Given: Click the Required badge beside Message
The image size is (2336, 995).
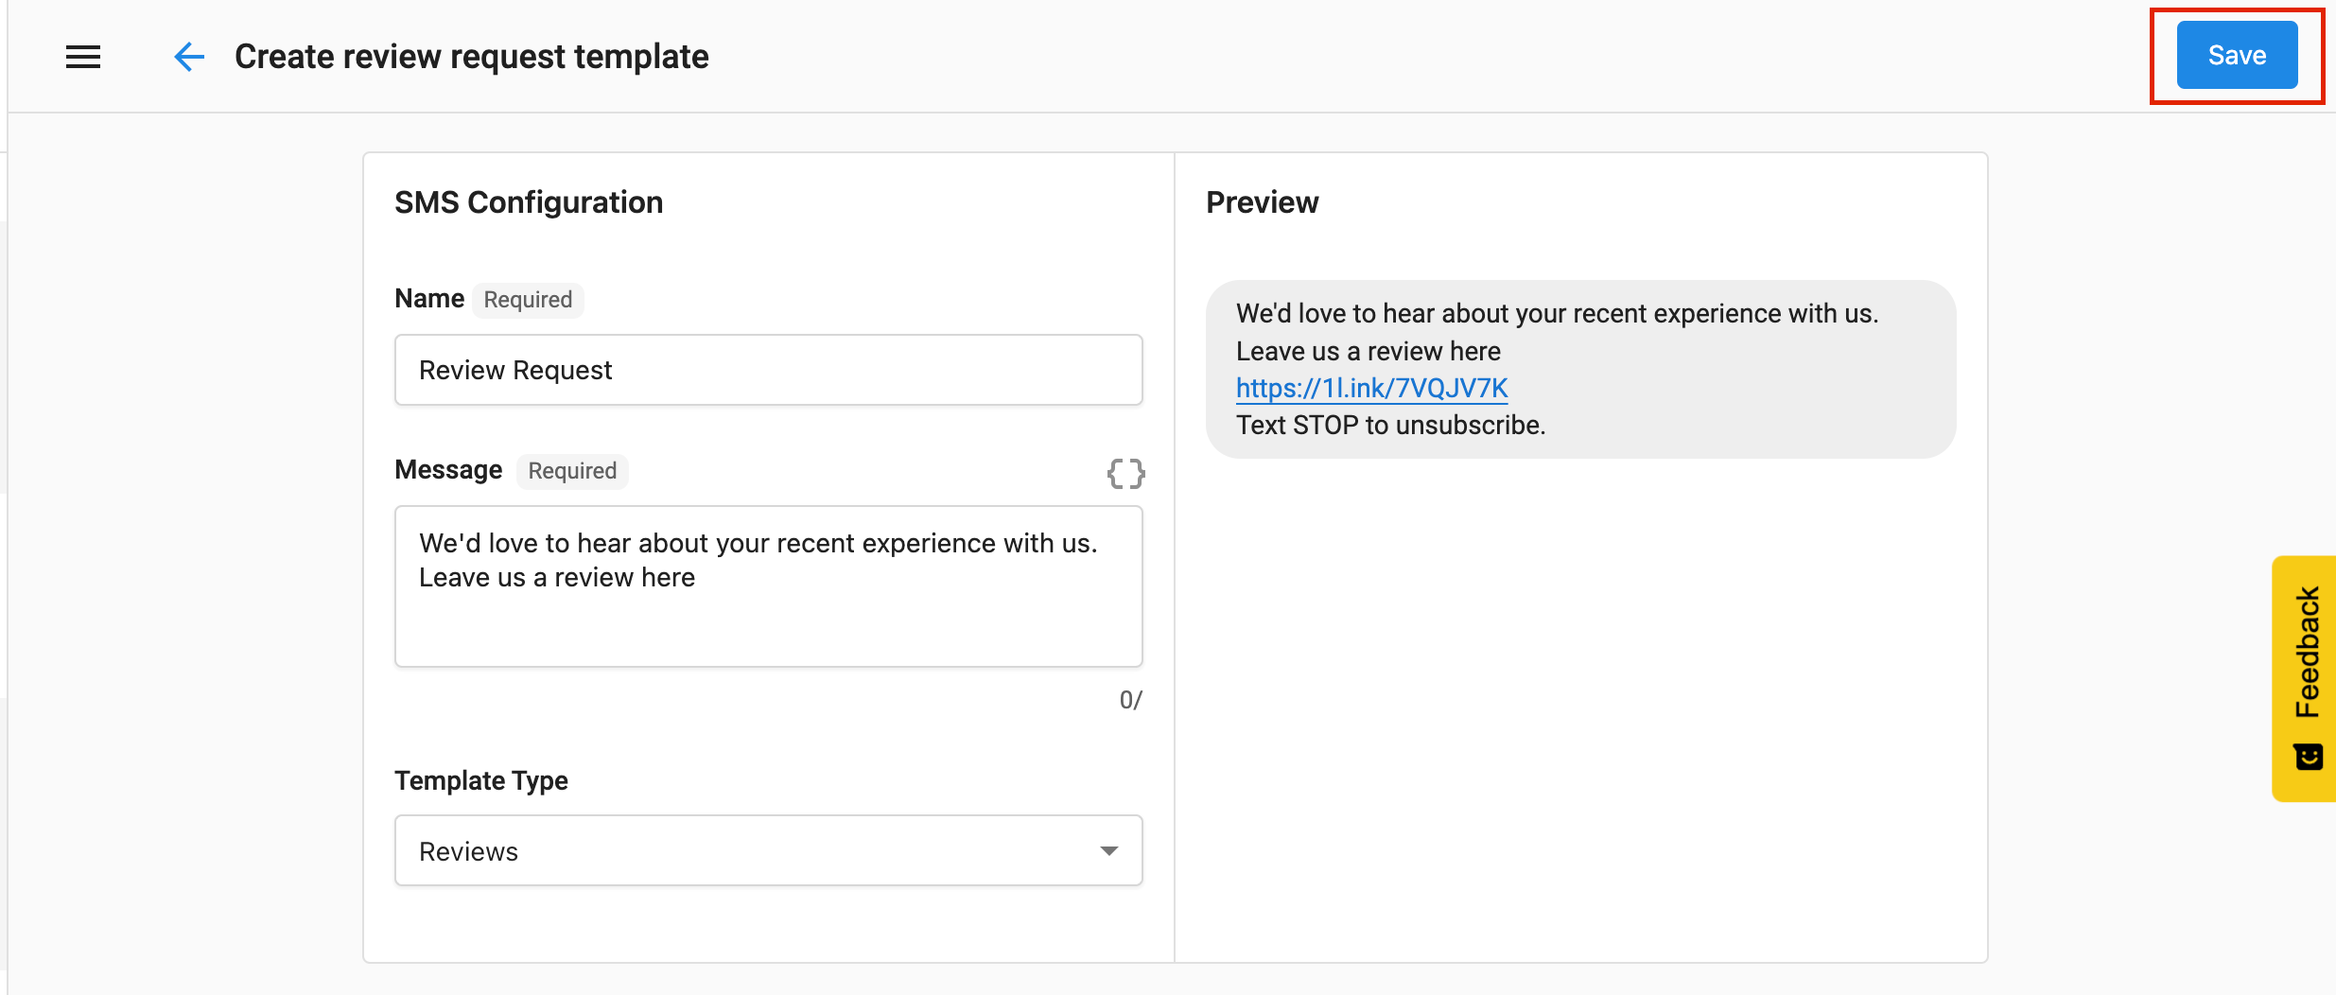Looking at the screenshot, I should coord(572,471).
